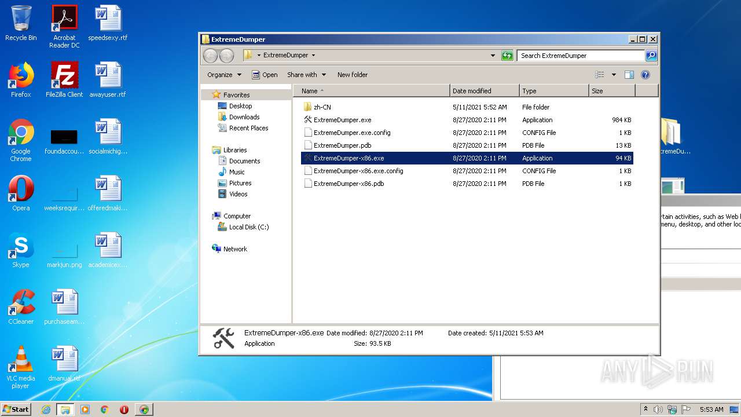
Task: Sort by the Date modified column
Action: [485, 91]
